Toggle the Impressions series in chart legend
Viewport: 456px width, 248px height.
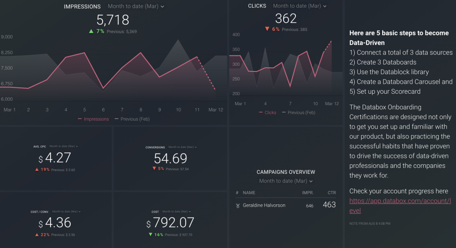93,119
